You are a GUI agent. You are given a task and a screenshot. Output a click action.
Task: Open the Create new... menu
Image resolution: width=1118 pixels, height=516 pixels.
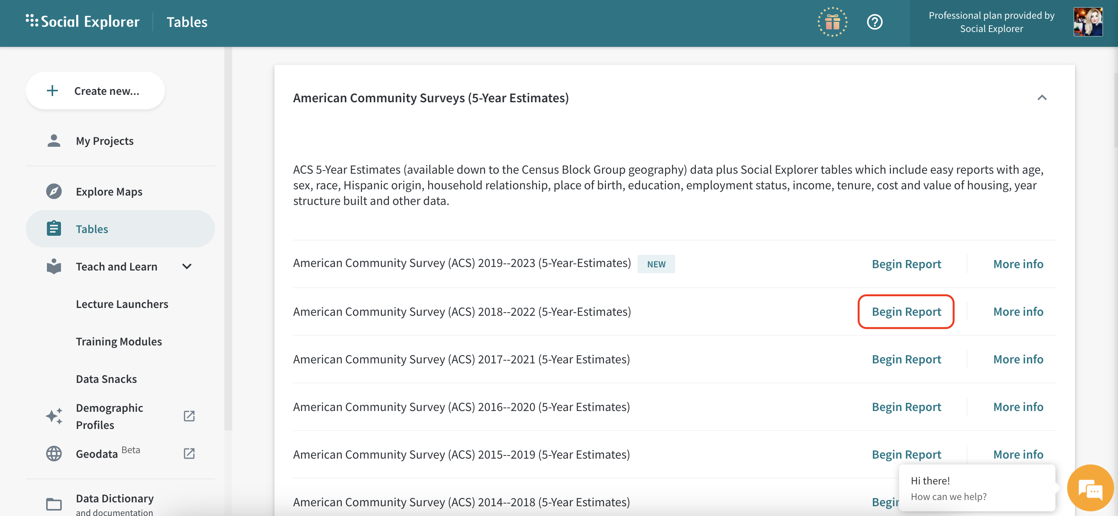(x=95, y=91)
